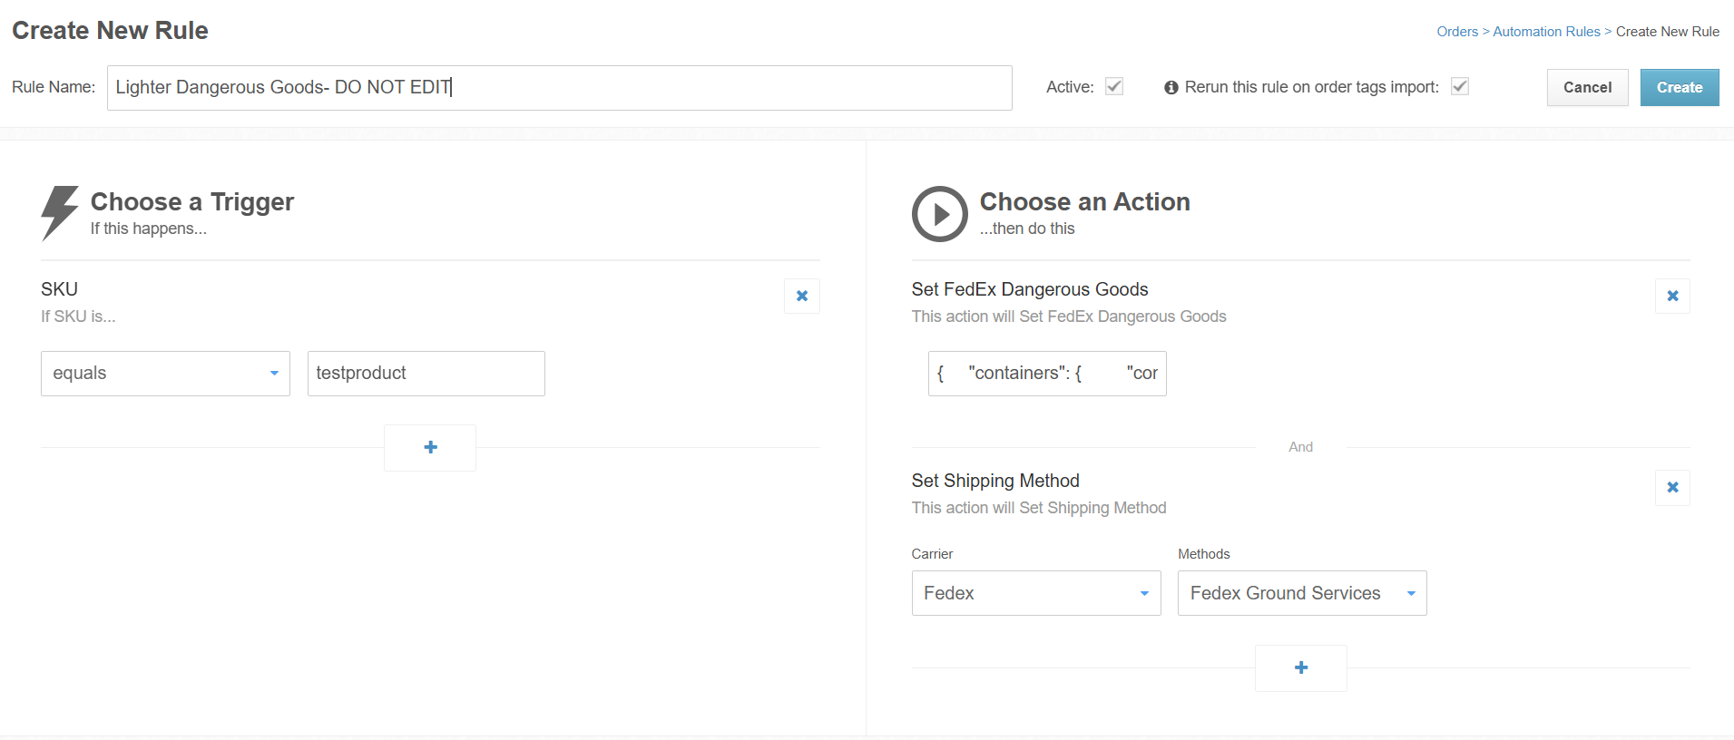Open the Carrier Fedex dropdown
1734x740 pixels.
coord(1036,593)
